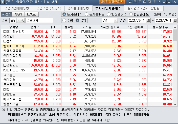Select the 현대건설기계 row

coord(87,56)
